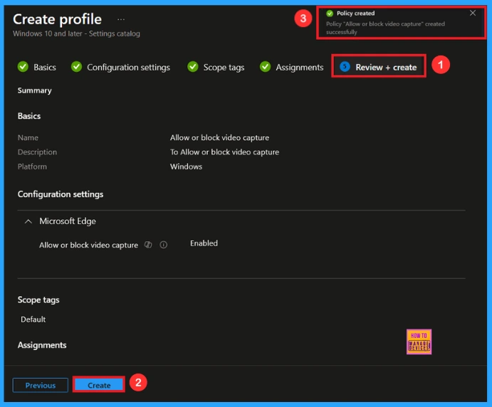Click the Configuration settings section heading
This screenshot has height=407, width=492.
pyautogui.click(x=61, y=194)
